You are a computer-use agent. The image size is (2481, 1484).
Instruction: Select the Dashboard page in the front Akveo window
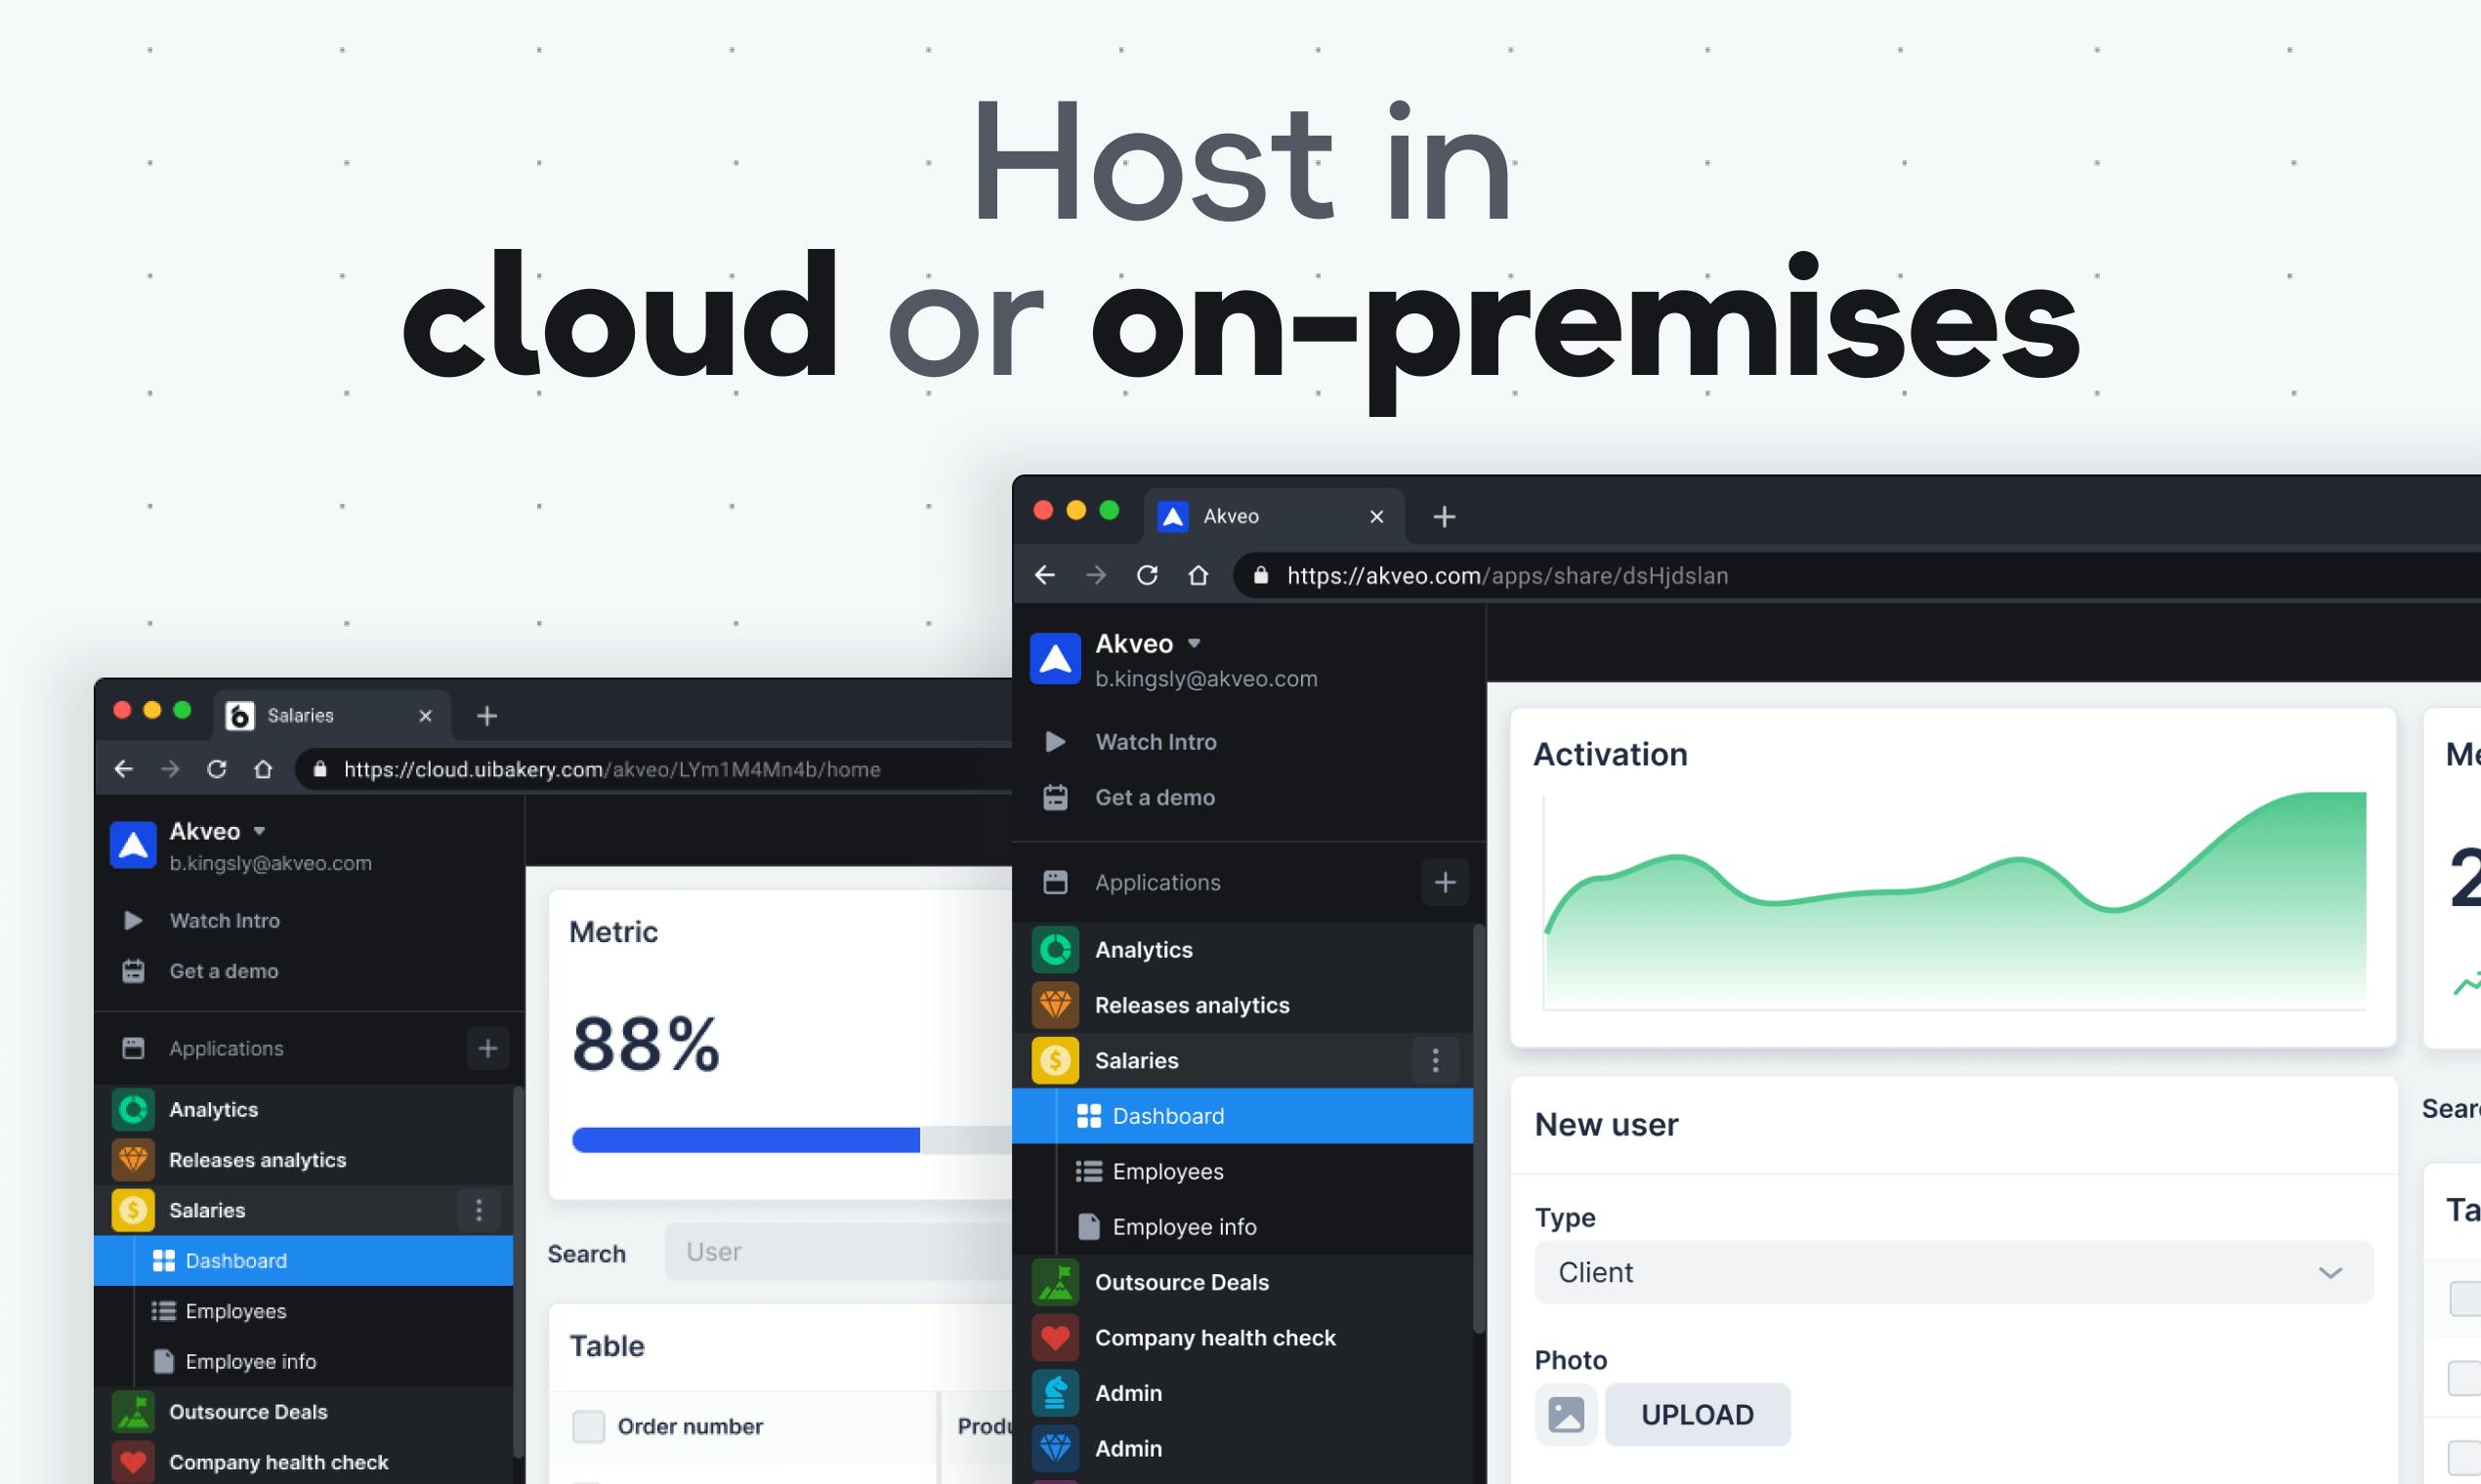[1242, 1116]
